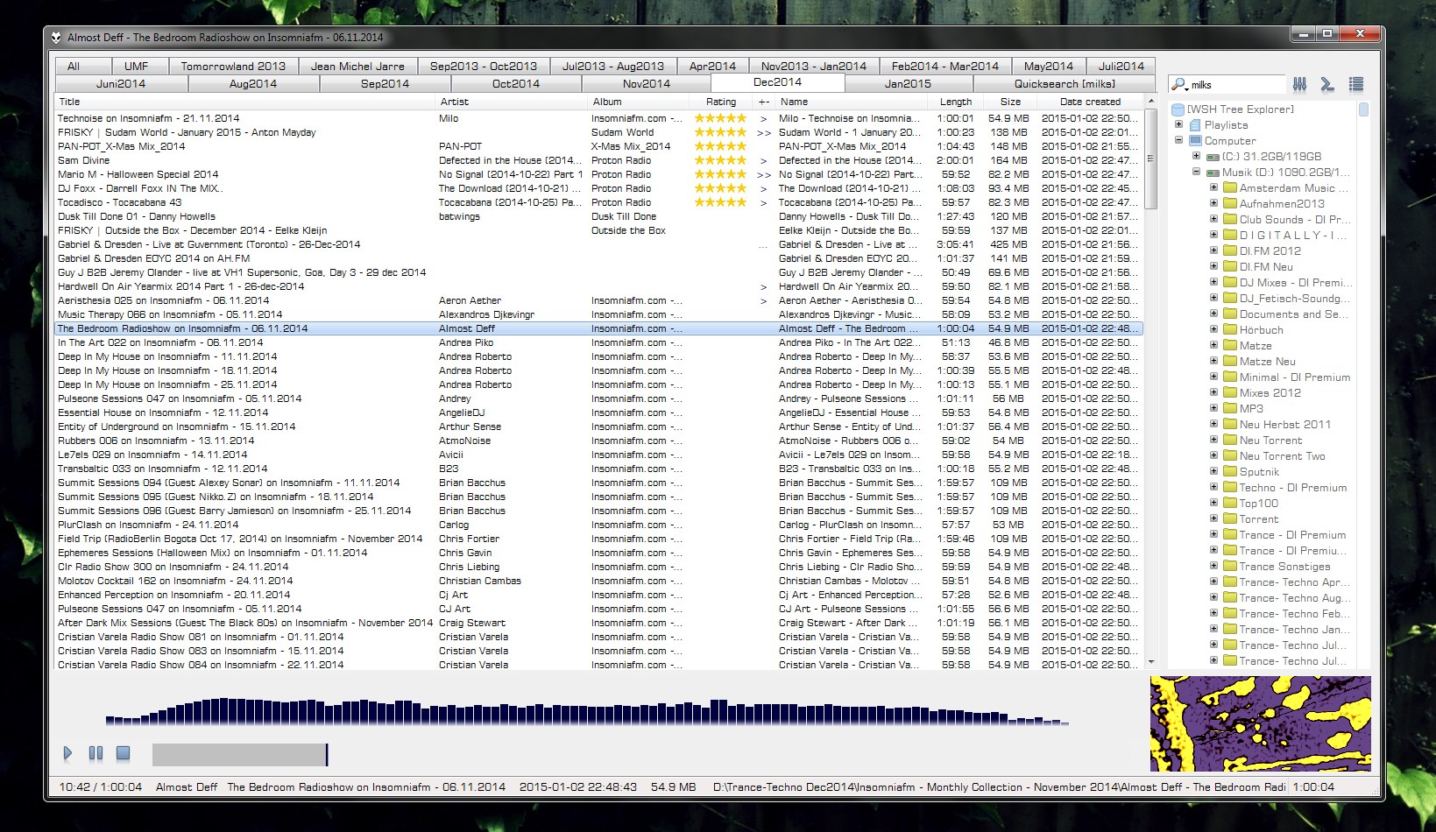Expand the C: drive node
1436x832 pixels.
click(x=1196, y=156)
